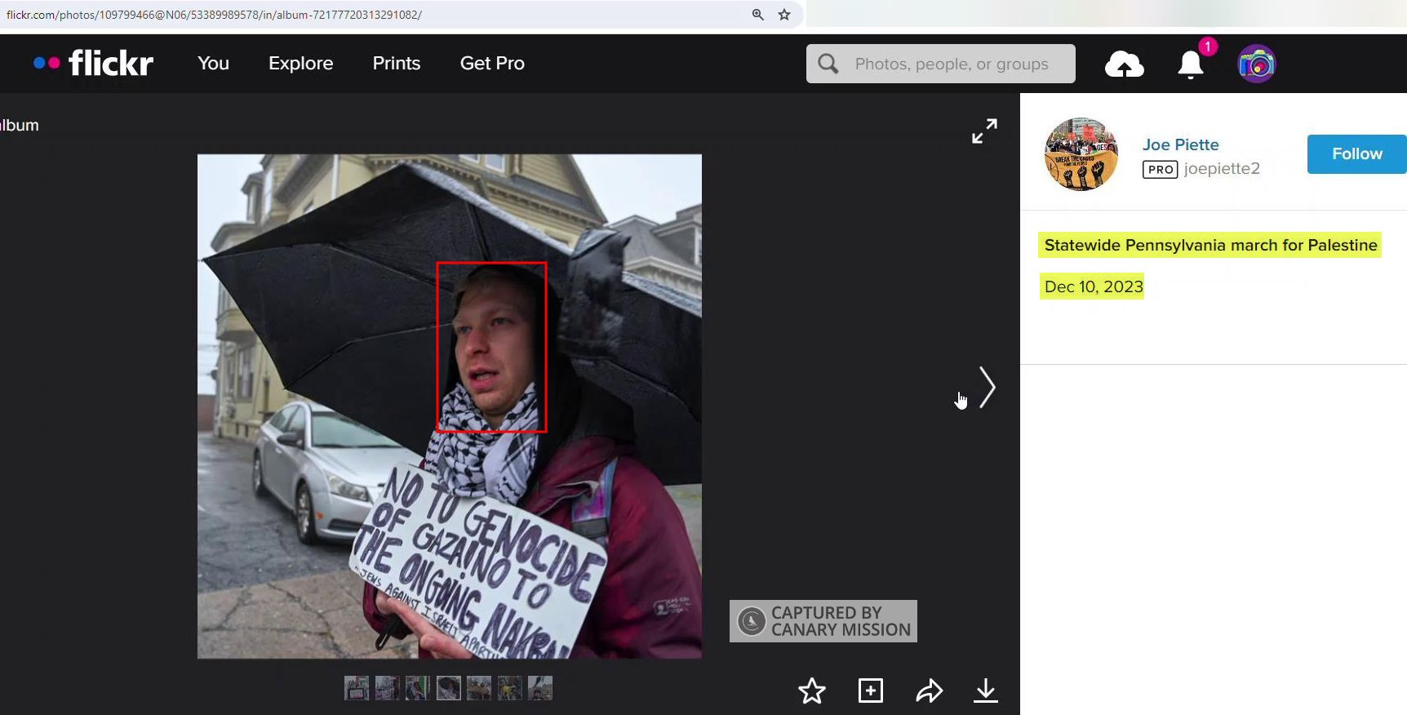The width and height of the screenshot is (1407, 715).
Task: Enter fullscreen with the expand arrows icon
Action: [x=984, y=131]
